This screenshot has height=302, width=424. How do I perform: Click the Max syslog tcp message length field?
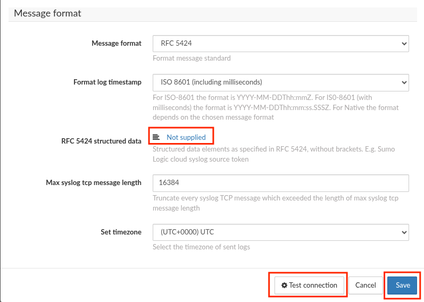(281, 183)
